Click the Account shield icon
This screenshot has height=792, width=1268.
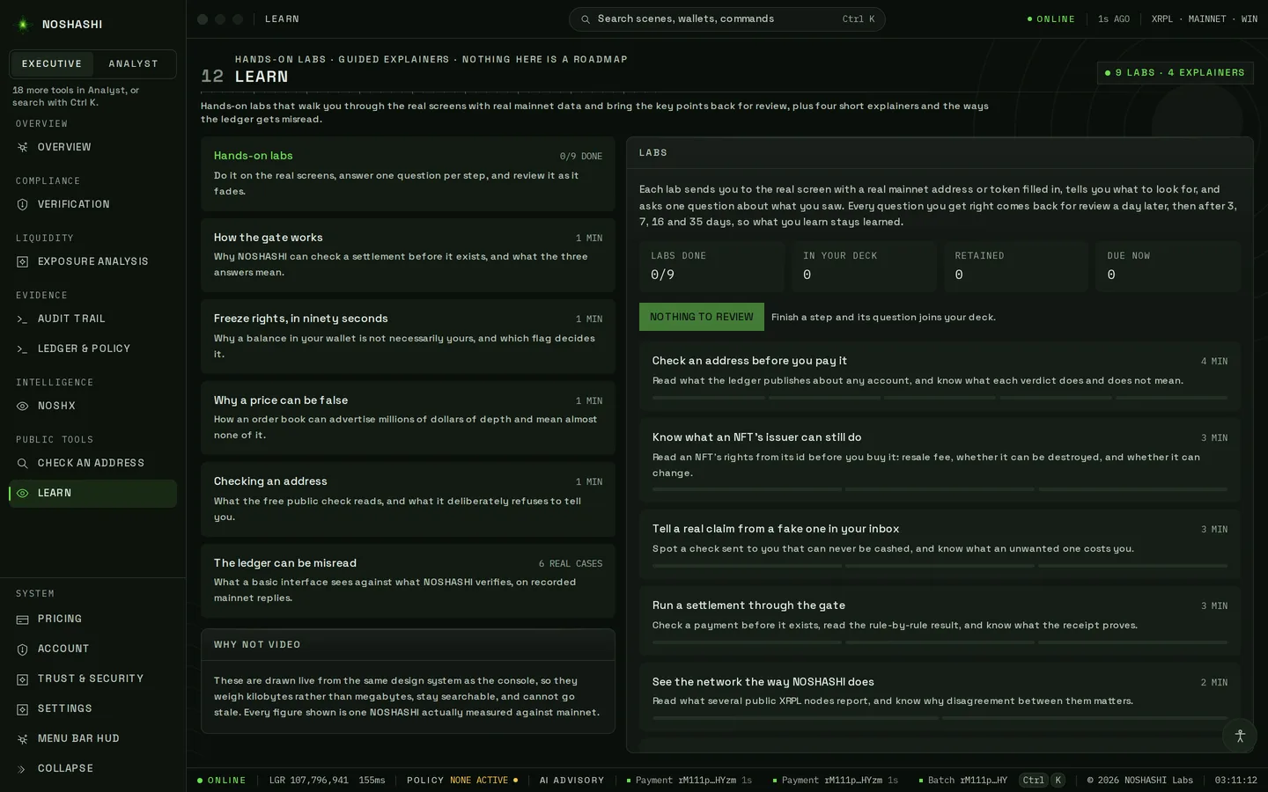[x=23, y=649]
